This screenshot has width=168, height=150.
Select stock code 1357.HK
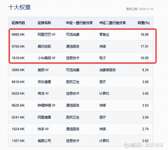pyautogui.click(x=18, y=141)
